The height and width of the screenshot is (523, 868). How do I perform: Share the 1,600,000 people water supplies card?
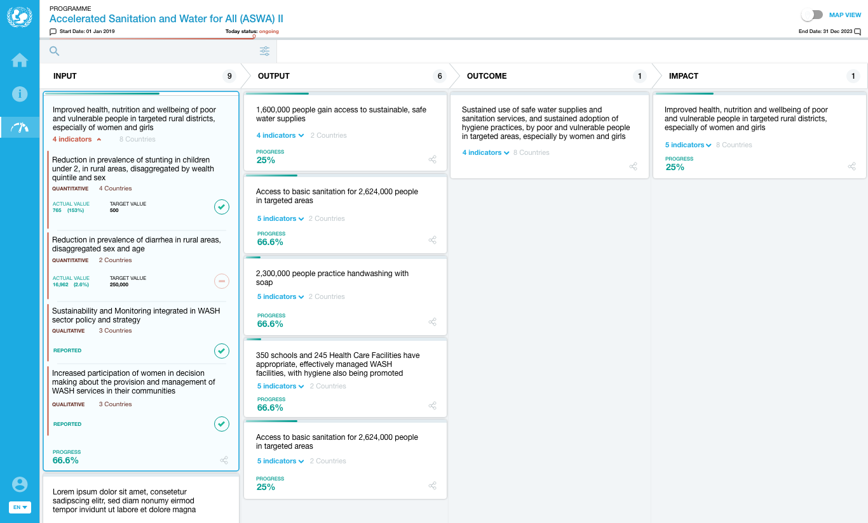click(433, 159)
